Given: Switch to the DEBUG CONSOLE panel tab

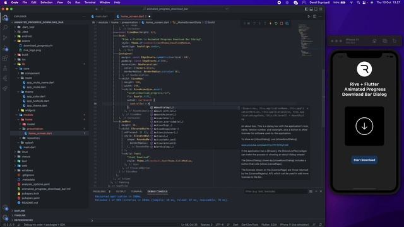Looking at the screenshot, I should pyautogui.click(x=157, y=192).
